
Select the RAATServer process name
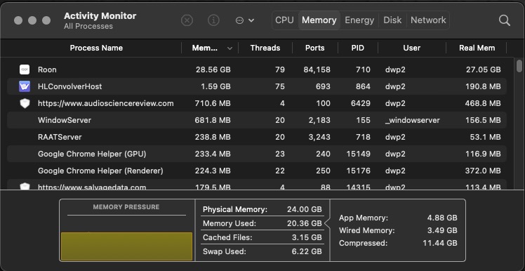[60, 137]
